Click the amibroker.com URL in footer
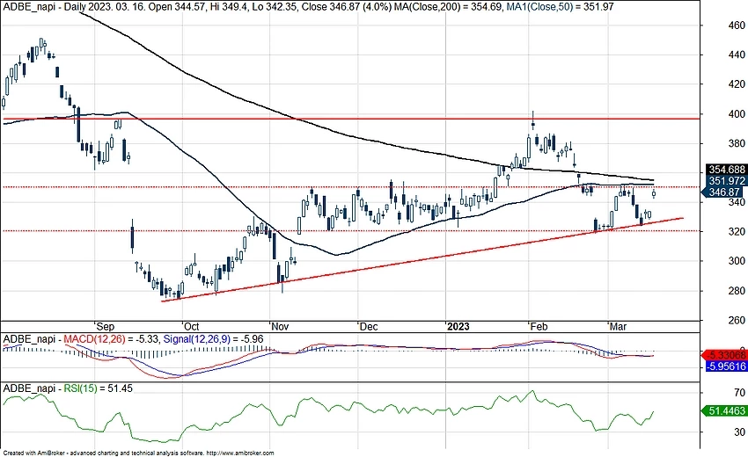The image size is (748, 457). coord(240,453)
